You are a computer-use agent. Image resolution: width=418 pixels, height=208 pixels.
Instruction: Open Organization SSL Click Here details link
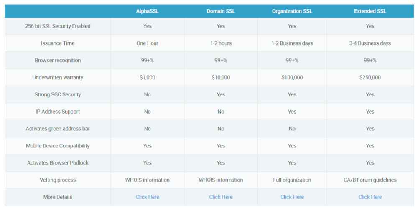pyautogui.click(x=292, y=197)
